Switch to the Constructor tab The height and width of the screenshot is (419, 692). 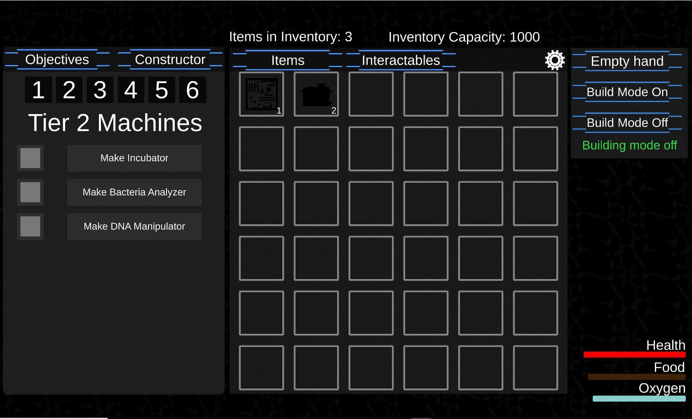click(170, 60)
